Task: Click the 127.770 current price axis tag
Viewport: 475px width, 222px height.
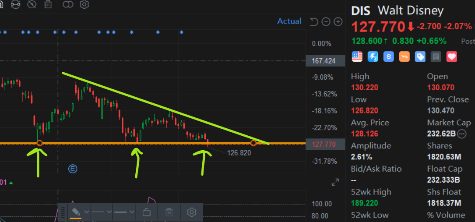Action: [326, 144]
